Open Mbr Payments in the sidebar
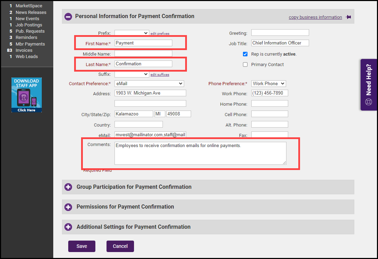Viewport: 378px width, 259px height. pyautogui.click(x=30, y=44)
